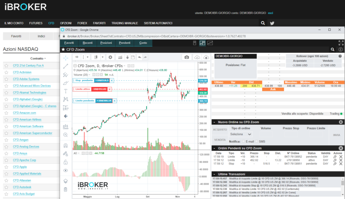Select the crosshair cursor tool

(x=66, y=58)
